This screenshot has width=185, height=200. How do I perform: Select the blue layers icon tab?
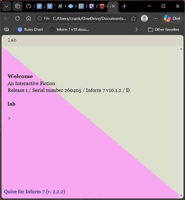pos(70,6)
